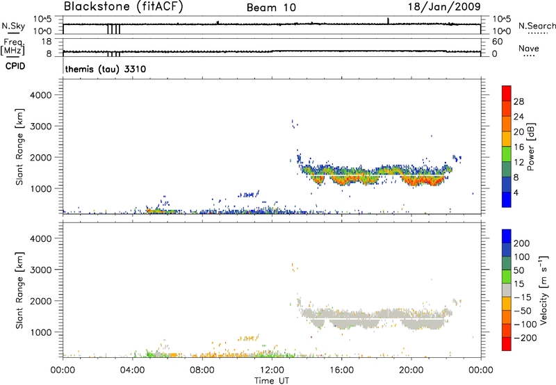Click the '200' velocity colorbar tick
556x385 pixels.
[522, 243]
